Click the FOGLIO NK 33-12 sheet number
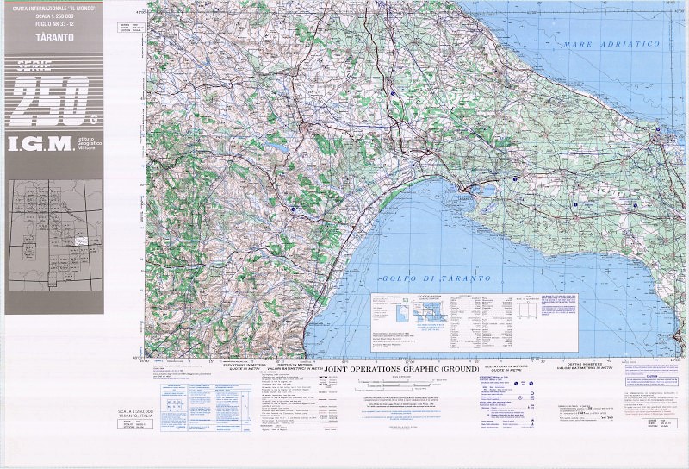Viewport: 689px width, 469px height. point(53,22)
